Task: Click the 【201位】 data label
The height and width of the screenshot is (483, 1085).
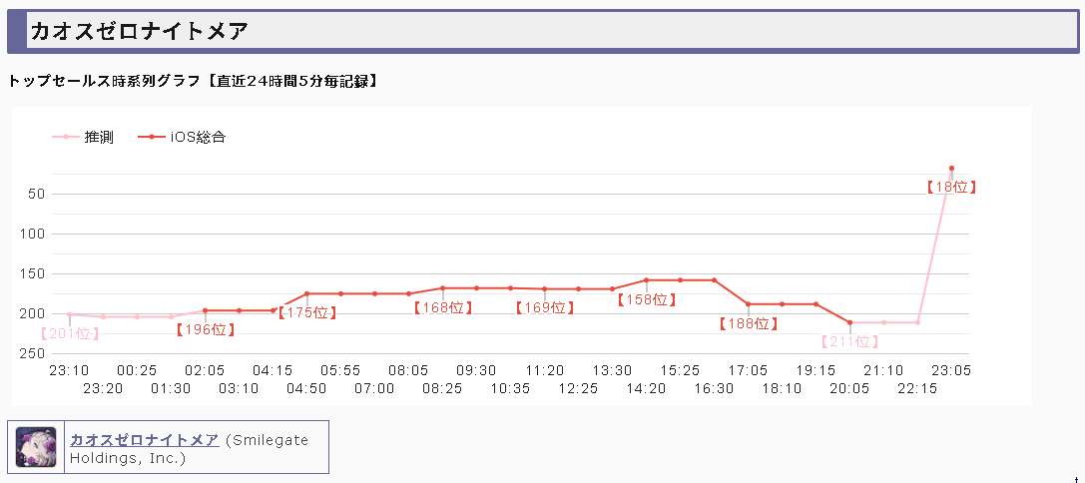Action: 69,334
